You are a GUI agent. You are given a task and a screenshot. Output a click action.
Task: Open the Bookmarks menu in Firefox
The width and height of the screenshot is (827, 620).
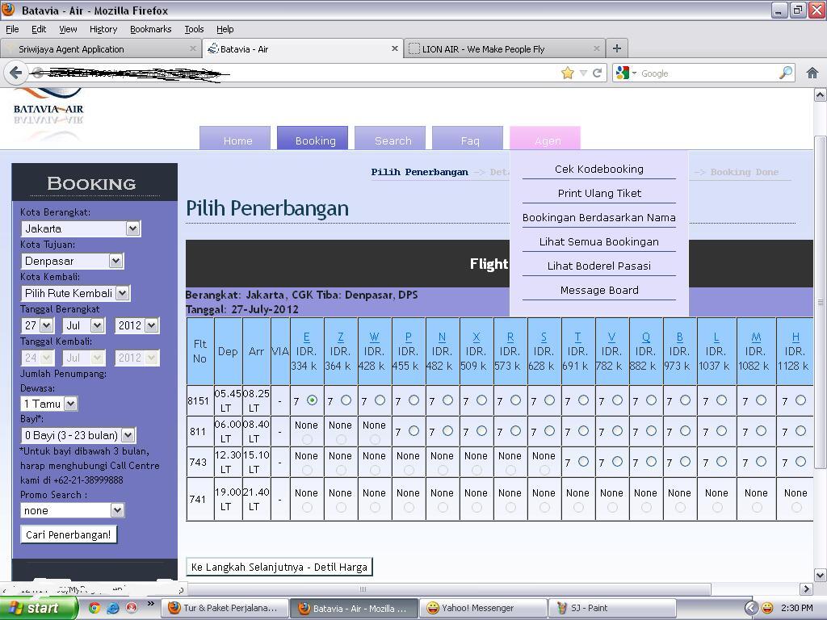(x=151, y=29)
